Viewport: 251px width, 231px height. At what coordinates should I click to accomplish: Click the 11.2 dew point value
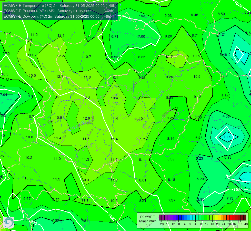point(34,35)
